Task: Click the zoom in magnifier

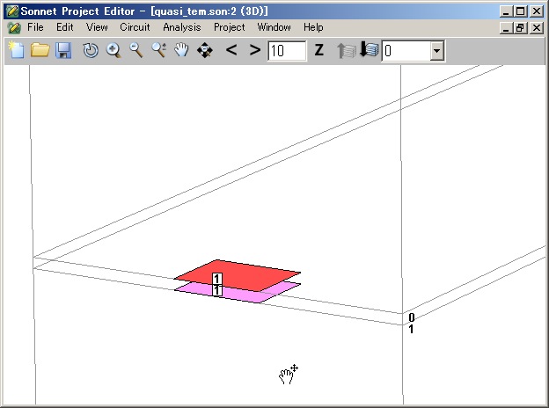Action: [x=113, y=50]
